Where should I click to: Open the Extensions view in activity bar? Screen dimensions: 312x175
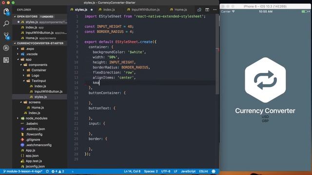point(6,60)
